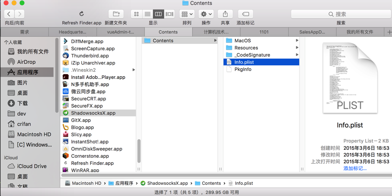Image resolution: width=392 pixels, height=196 pixels.
Task: Select SecureFX.app in the list
Action: tap(98, 106)
